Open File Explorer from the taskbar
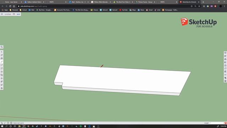This screenshot has height=128, width=227. click(20, 126)
